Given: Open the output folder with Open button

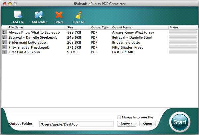Looking at the screenshot, I should [148, 124].
